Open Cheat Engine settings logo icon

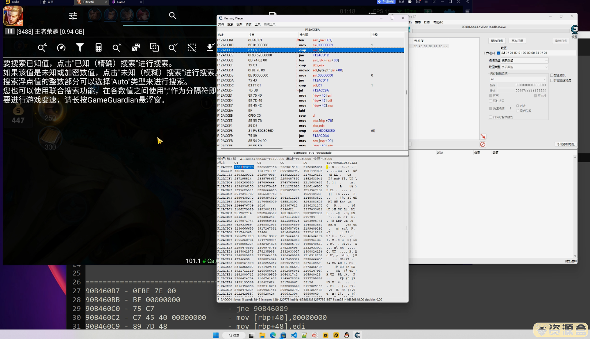point(574,30)
